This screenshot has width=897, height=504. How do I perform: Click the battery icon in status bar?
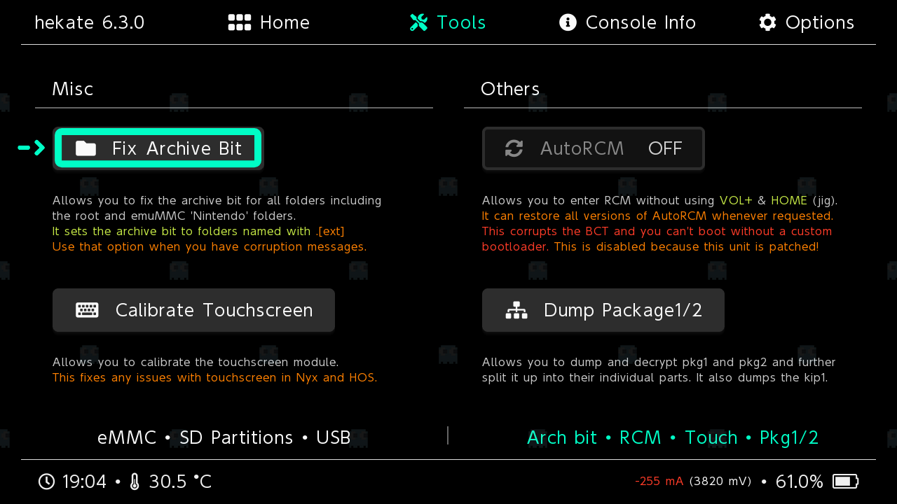point(845,482)
